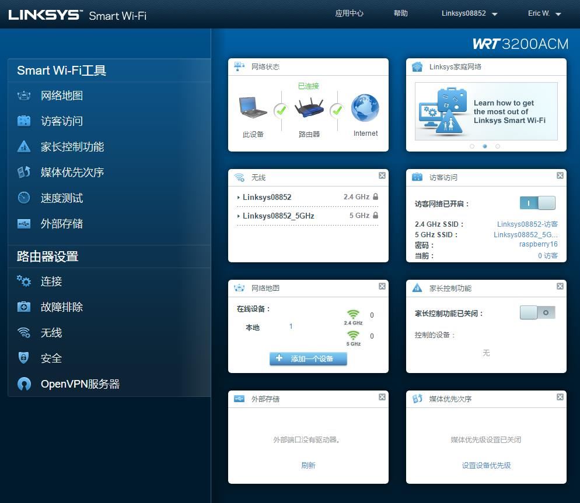580x503 pixels.
Task: Close the 网络地图 widget
Action: point(382,286)
